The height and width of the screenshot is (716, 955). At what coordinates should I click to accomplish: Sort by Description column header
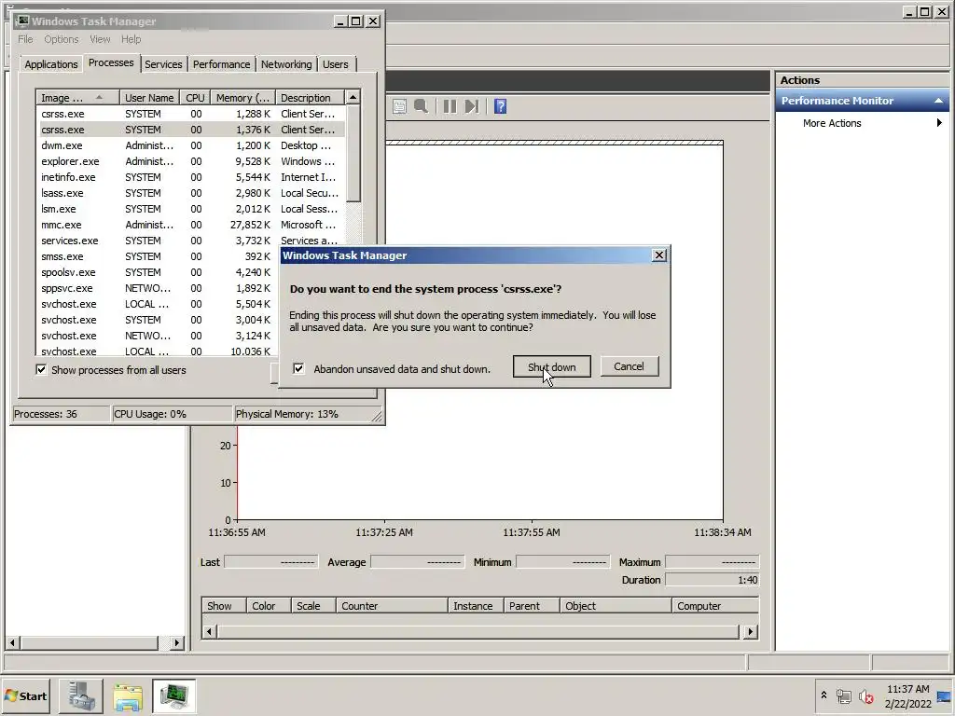coord(310,97)
